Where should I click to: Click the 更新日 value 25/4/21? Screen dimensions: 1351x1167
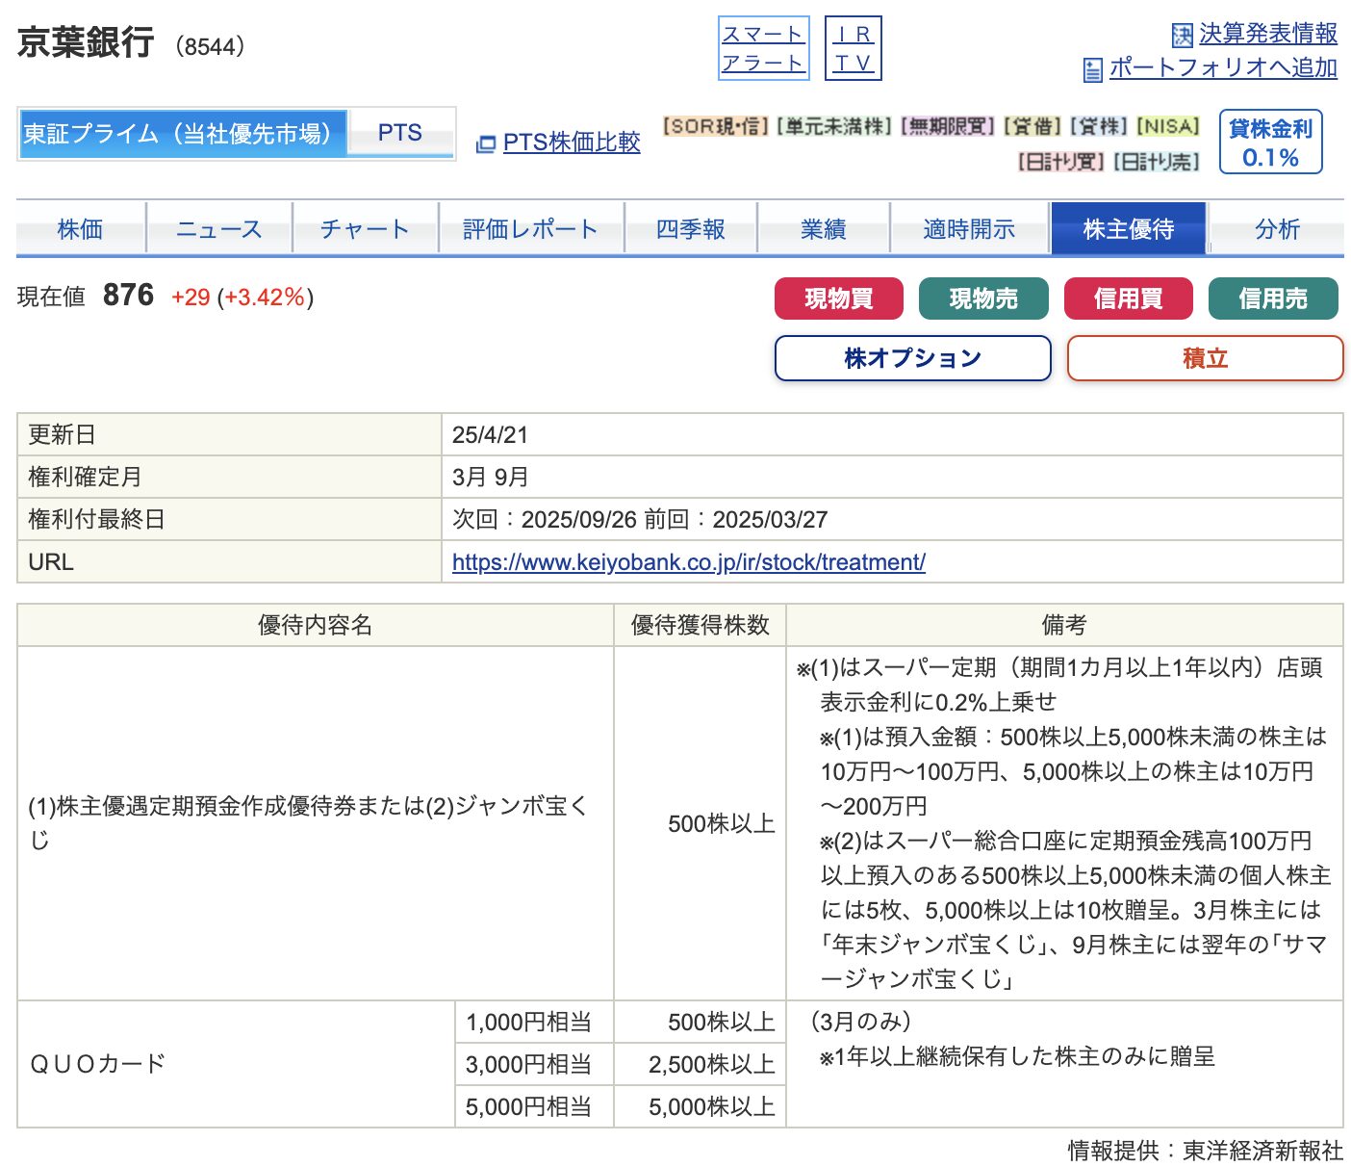click(490, 435)
